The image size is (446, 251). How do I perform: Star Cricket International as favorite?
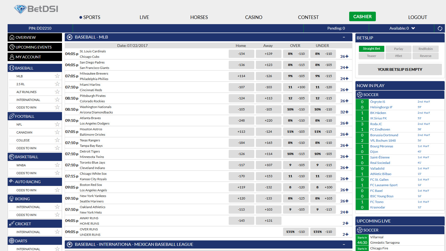[57, 232]
